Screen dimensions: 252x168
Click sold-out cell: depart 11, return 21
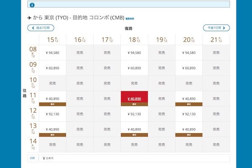pyautogui.click(x=216, y=99)
